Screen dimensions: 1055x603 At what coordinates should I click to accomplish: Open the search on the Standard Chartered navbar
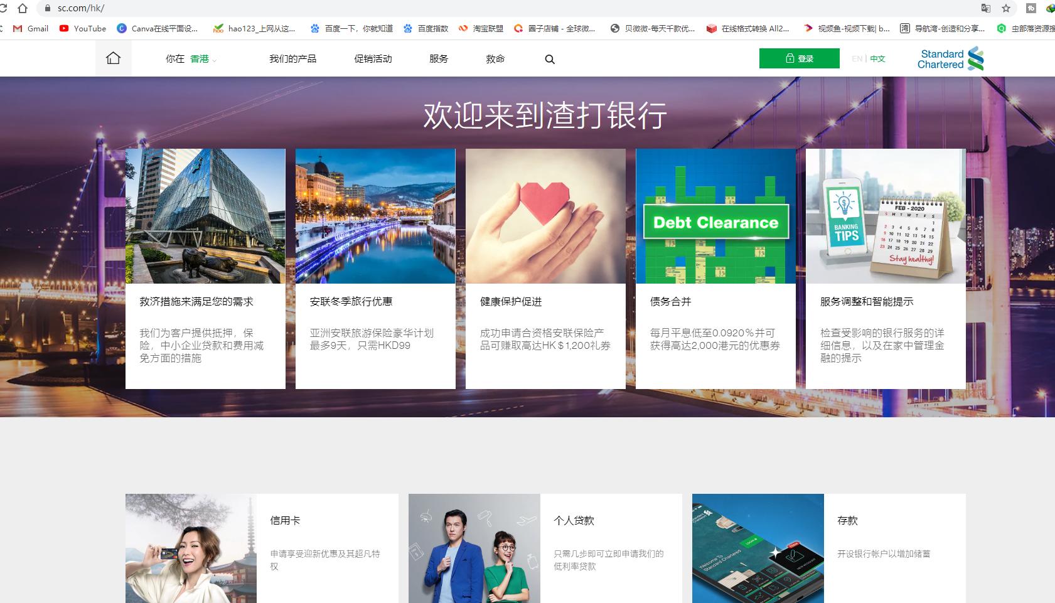(x=550, y=59)
